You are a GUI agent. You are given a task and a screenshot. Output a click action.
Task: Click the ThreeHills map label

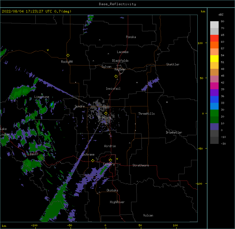(x=146, y=114)
